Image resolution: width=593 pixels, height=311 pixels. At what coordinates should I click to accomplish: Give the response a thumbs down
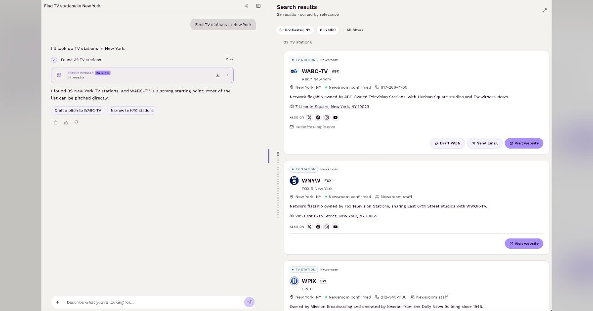click(x=76, y=122)
